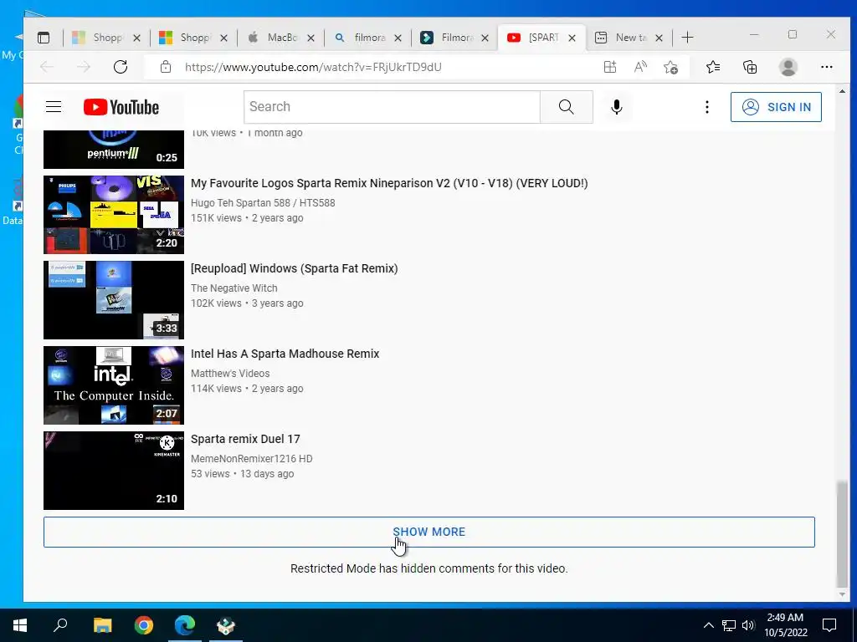Click the 3:33 Windows remix thumbnail
This screenshot has width=857, height=642.
[x=114, y=300]
